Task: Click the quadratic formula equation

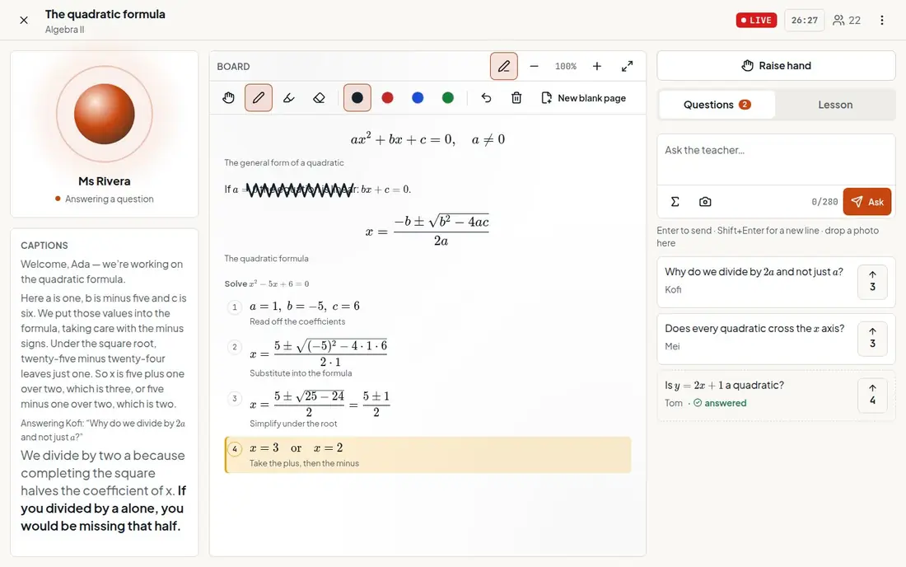Action: [427, 231]
